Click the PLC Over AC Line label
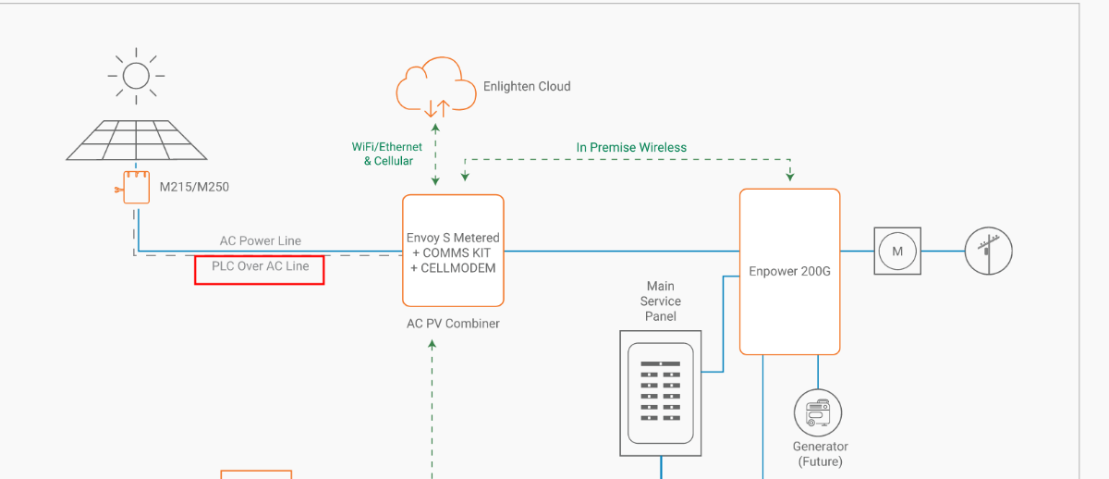The image size is (1109, 479). (x=261, y=266)
